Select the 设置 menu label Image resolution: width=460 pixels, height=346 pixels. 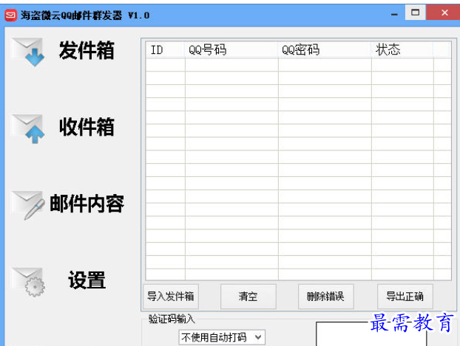(x=87, y=280)
